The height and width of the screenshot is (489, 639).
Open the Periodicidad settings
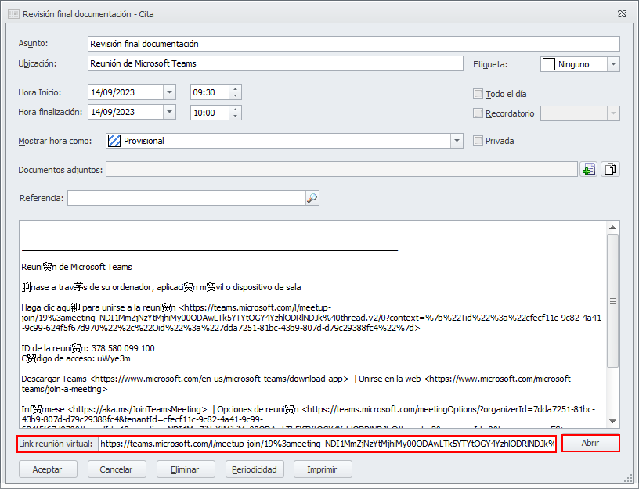255,469
